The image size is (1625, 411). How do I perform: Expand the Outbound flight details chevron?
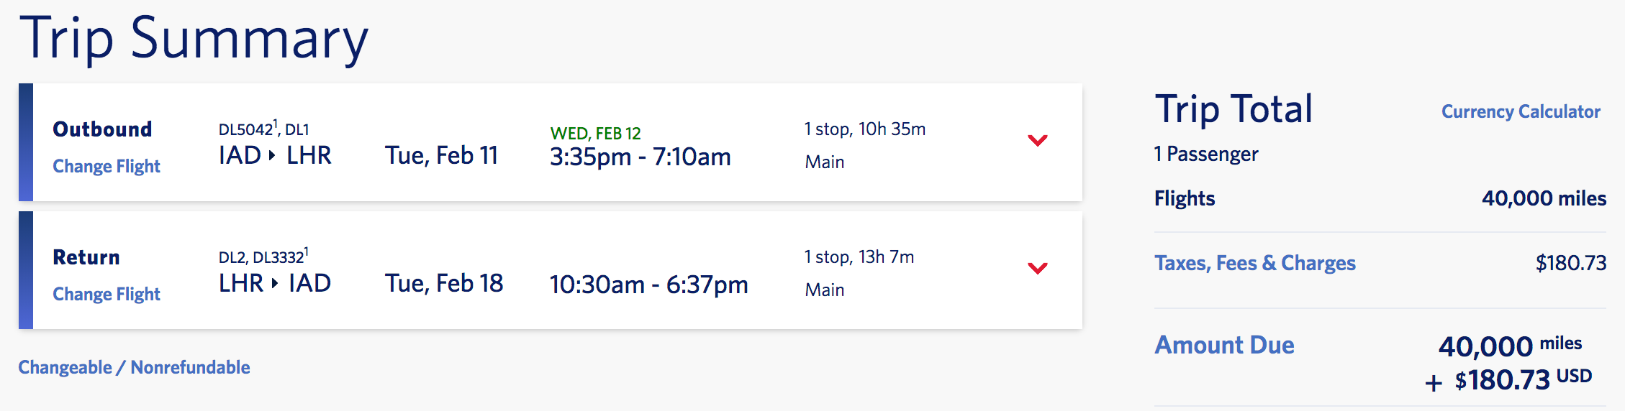pyautogui.click(x=1037, y=140)
